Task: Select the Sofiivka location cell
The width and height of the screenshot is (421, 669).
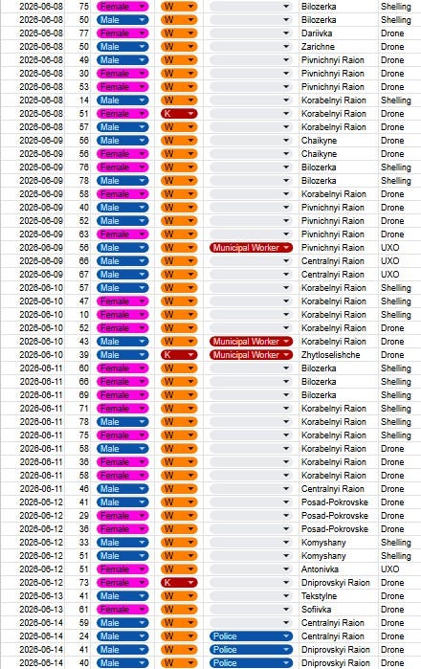Action: (x=339, y=610)
